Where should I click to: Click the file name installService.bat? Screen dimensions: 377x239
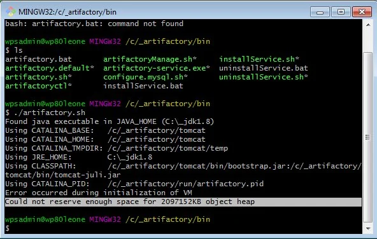tap(143, 86)
